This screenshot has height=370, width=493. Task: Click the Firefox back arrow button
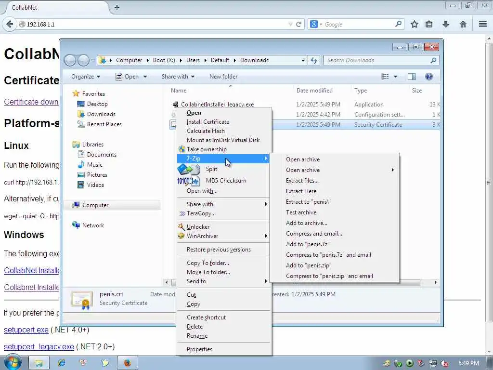[10, 24]
